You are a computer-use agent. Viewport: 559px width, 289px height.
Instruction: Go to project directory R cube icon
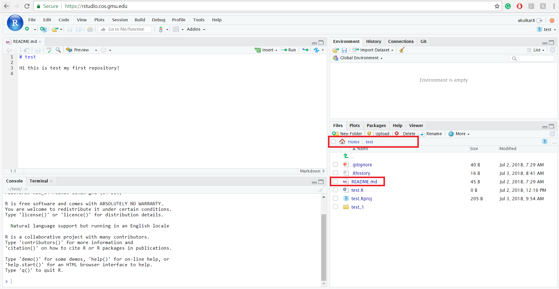coord(545,141)
